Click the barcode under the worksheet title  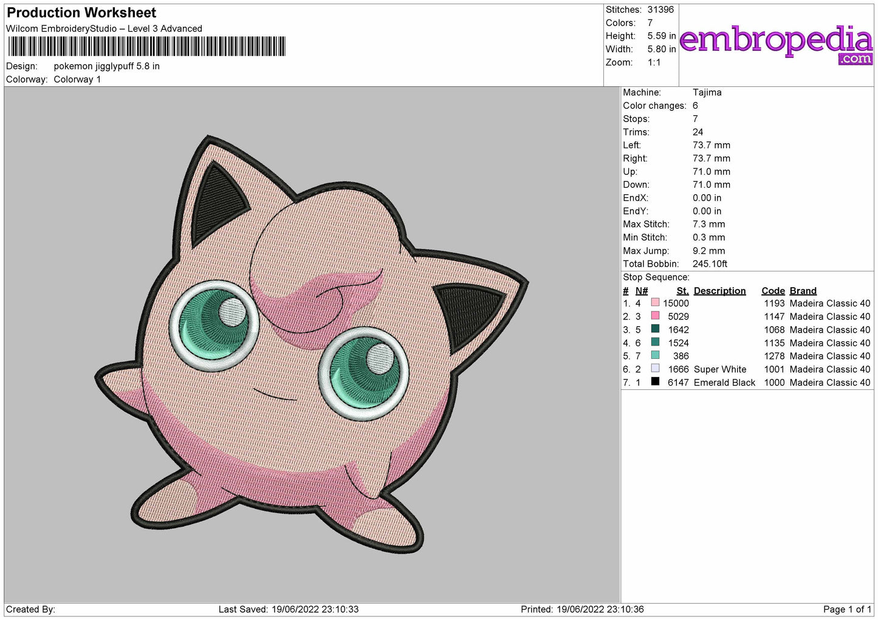(x=146, y=47)
